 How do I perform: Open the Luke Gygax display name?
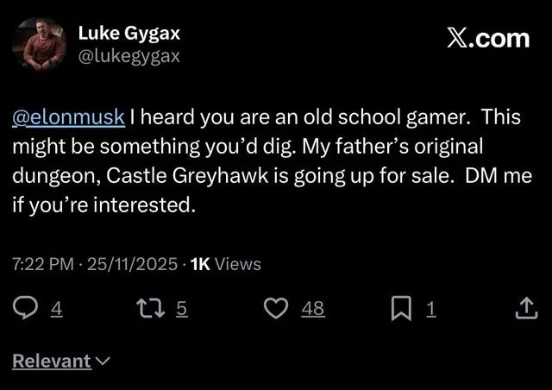(129, 35)
